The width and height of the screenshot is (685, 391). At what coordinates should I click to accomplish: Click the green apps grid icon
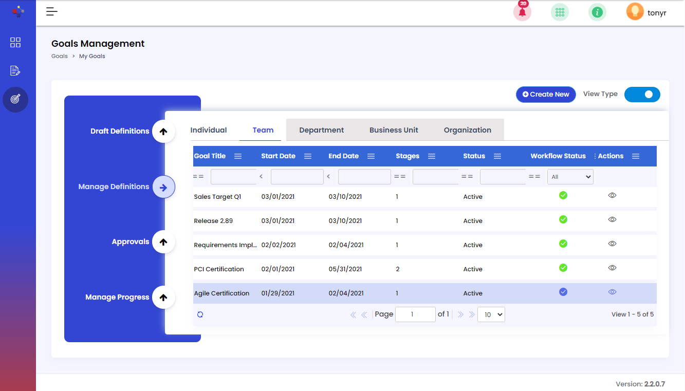[560, 12]
